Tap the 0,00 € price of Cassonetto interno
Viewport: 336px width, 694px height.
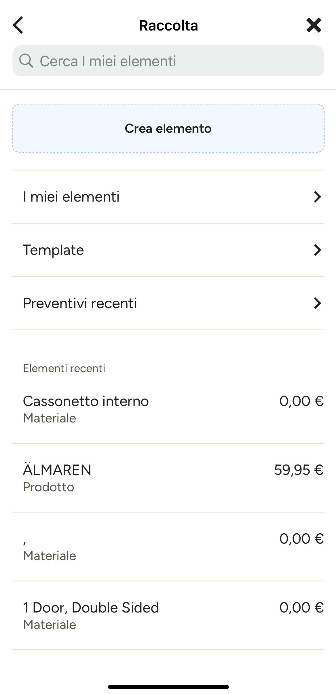pyautogui.click(x=301, y=401)
